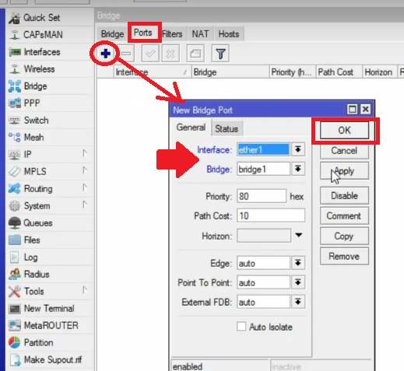Select Status tab in New Bridge Port

pyautogui.click(x=227, y=128)
